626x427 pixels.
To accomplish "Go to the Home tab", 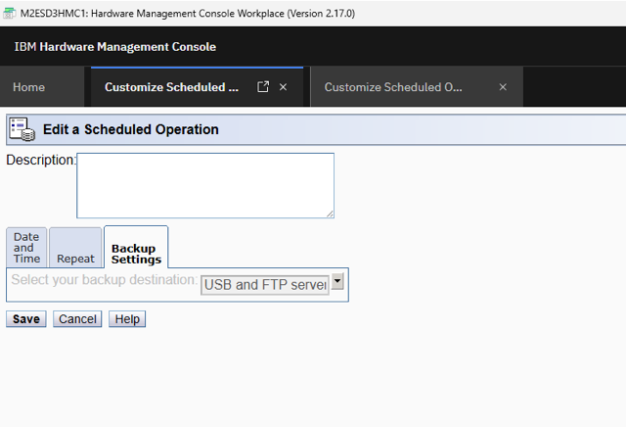I will click(x=29, y=87).
